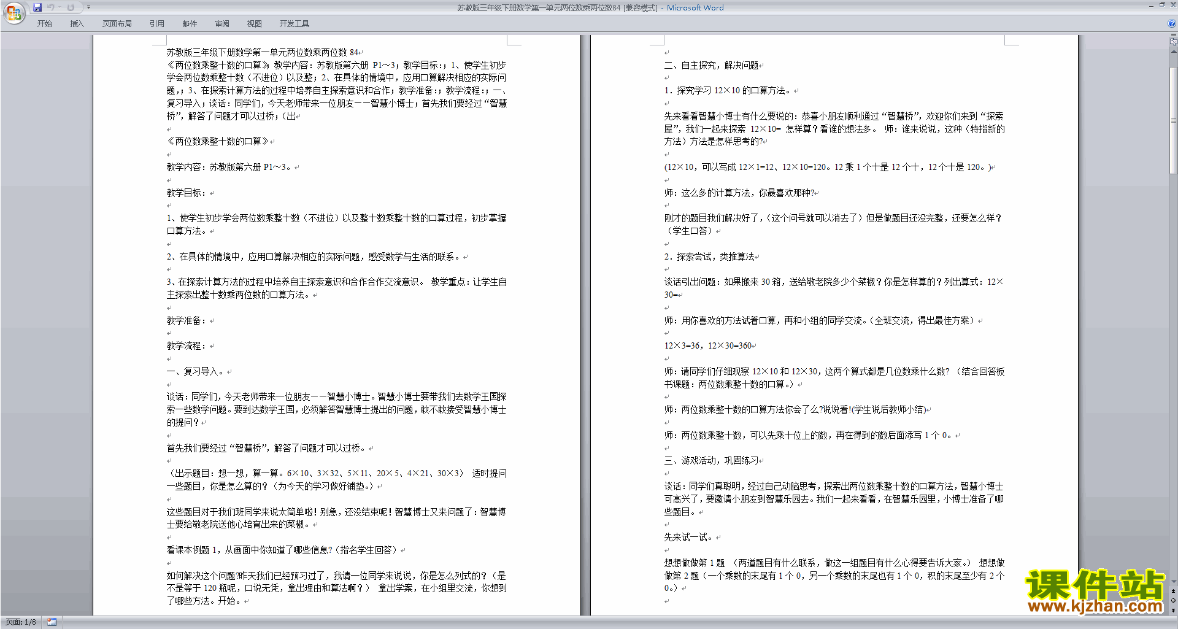
Task: Click the macro recording status bar icon
Action: click(52, 622)
